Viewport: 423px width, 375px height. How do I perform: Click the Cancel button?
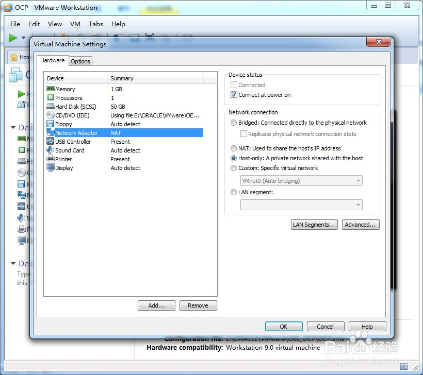326,327
